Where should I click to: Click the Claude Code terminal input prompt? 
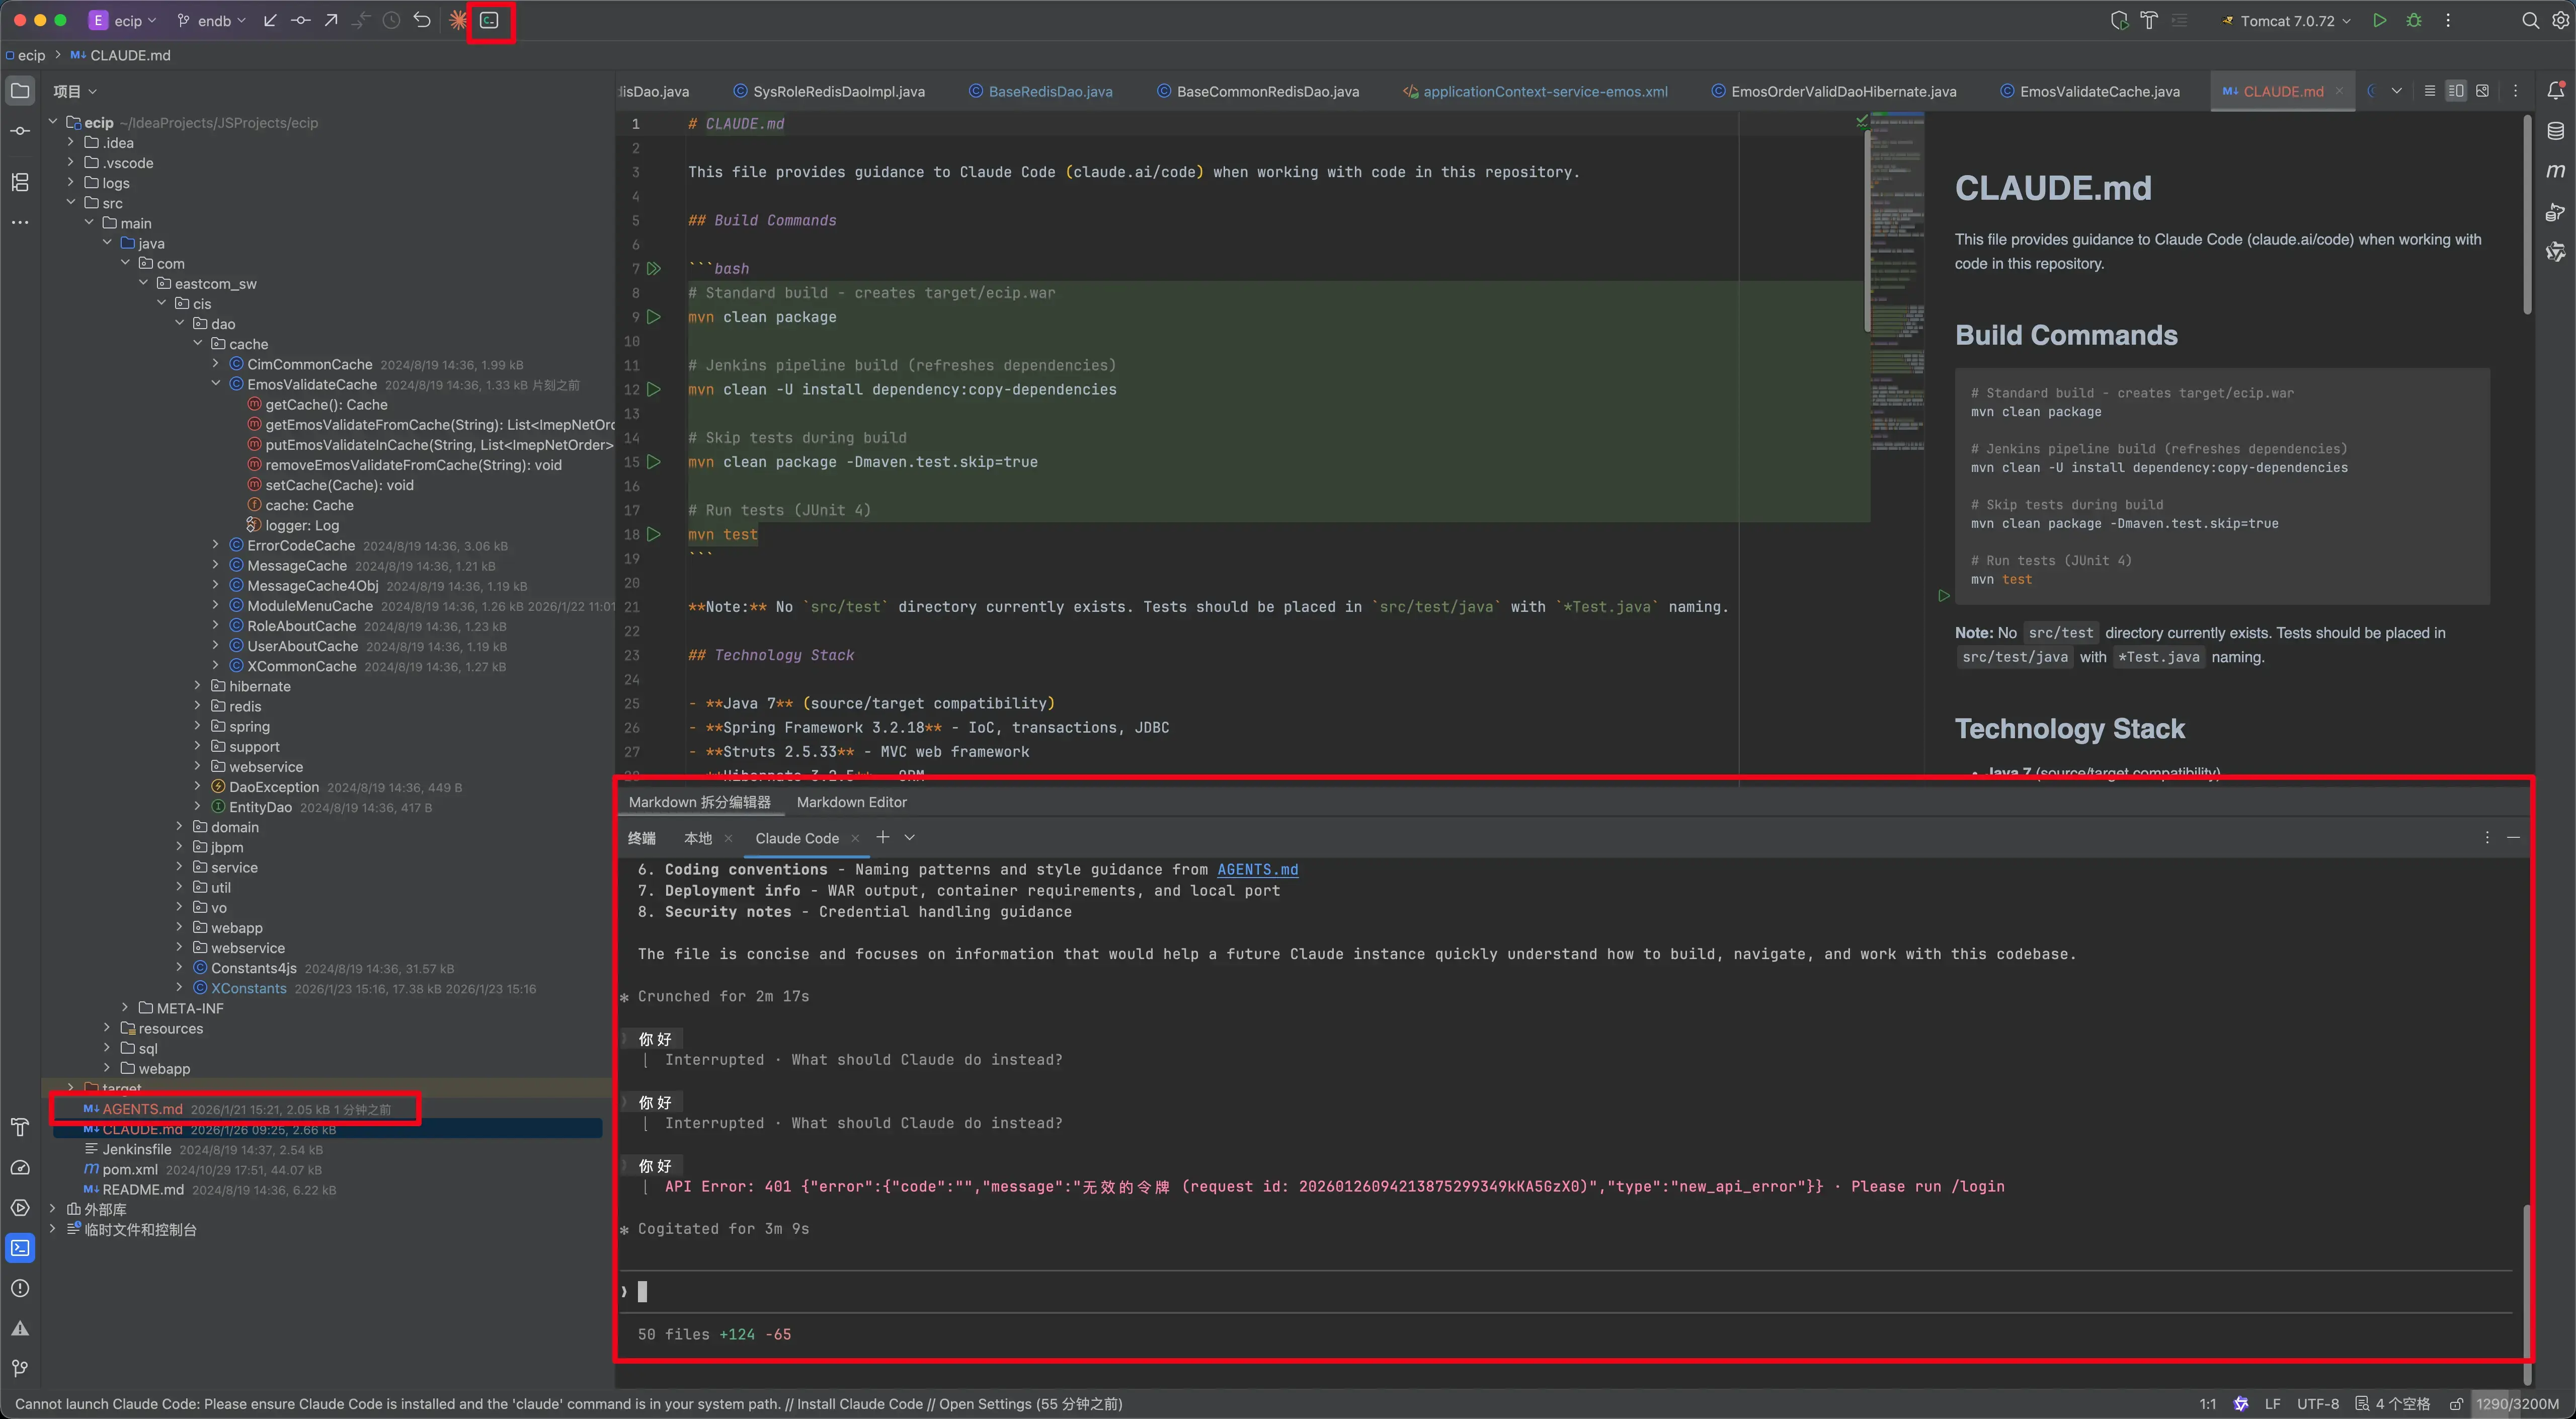tap(1565, 1291)
